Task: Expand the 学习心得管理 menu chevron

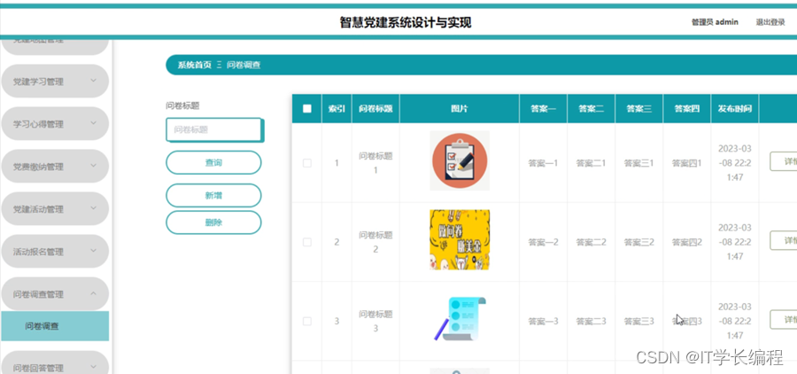Action: (x=93, y=123)
